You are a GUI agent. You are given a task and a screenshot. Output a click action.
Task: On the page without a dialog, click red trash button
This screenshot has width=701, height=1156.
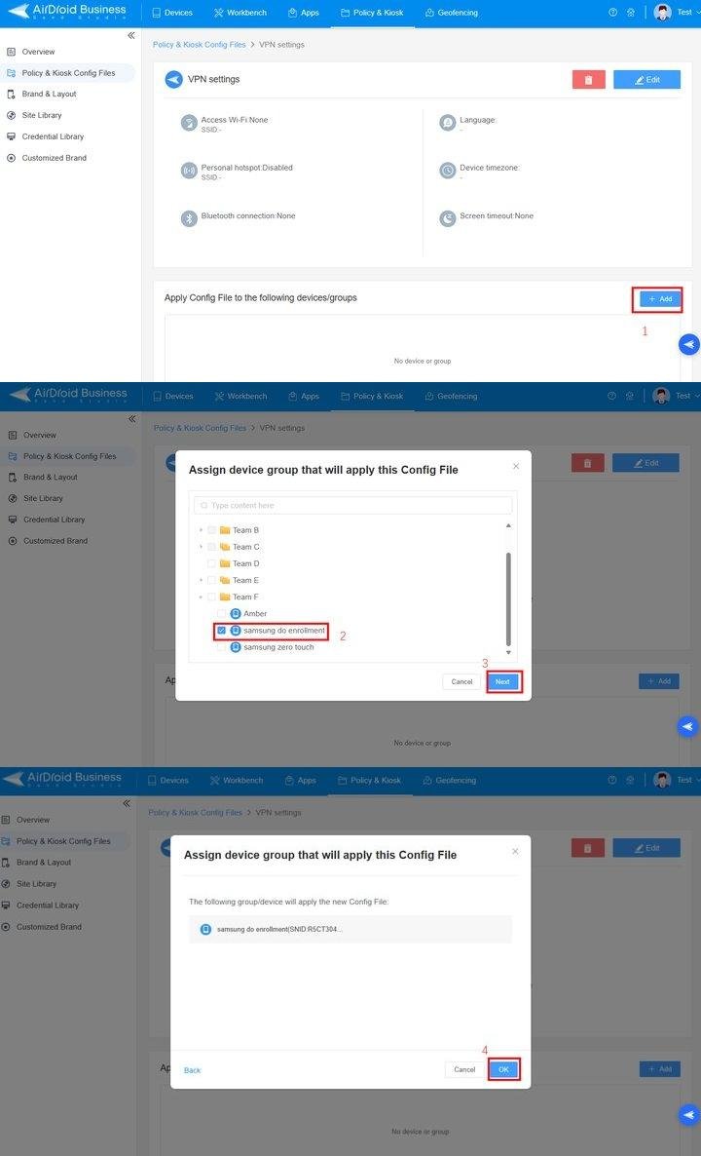pos(588,80)
